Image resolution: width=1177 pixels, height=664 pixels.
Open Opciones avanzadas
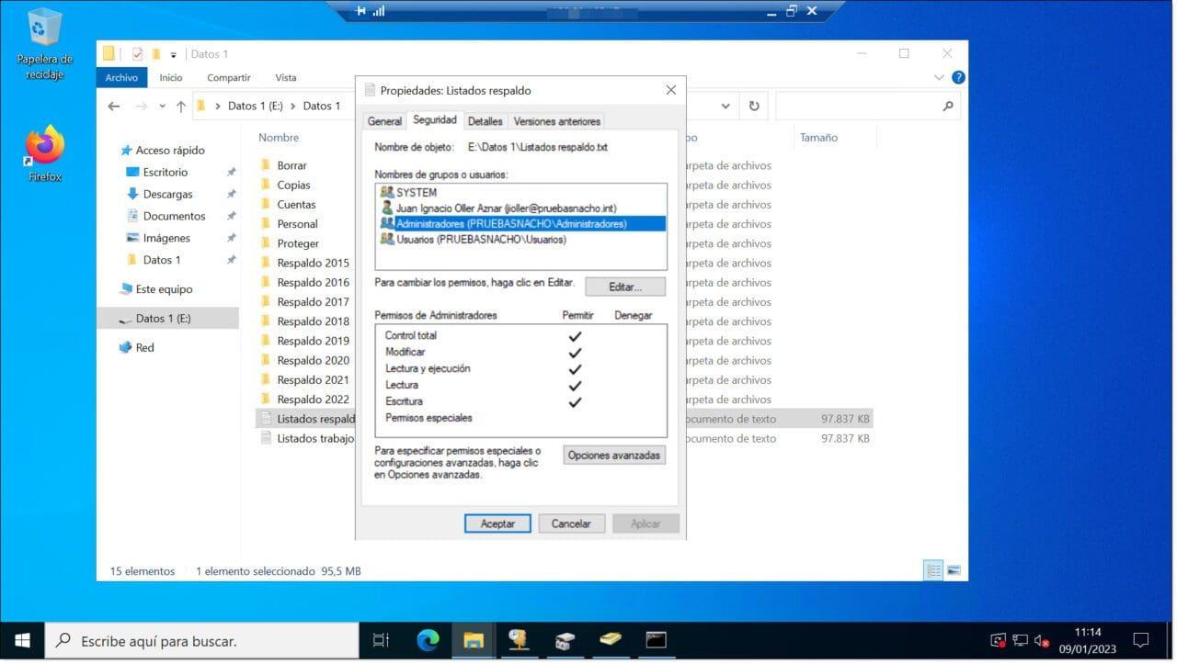[613, 456]
